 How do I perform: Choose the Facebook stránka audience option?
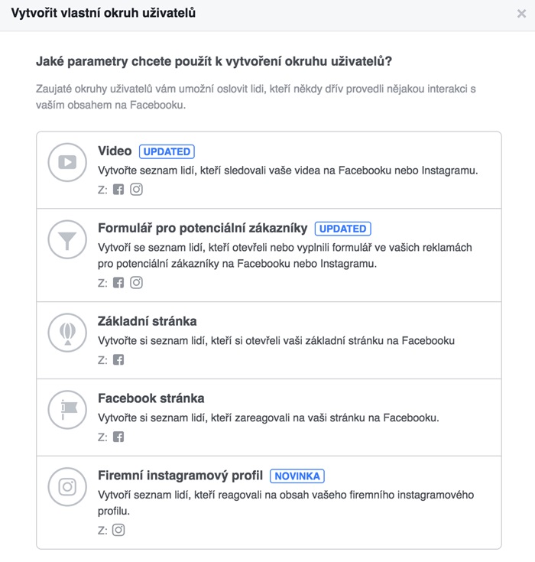coord(151,398)
